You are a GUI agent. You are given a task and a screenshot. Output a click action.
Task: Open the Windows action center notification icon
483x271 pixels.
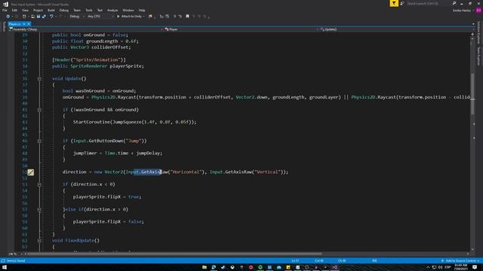pos(475,267)
